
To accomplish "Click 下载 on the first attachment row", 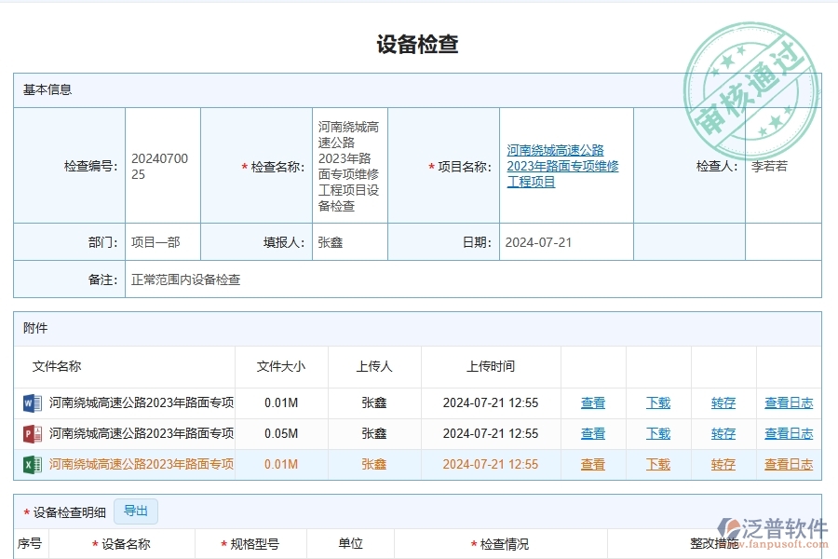I will point(658,402).
